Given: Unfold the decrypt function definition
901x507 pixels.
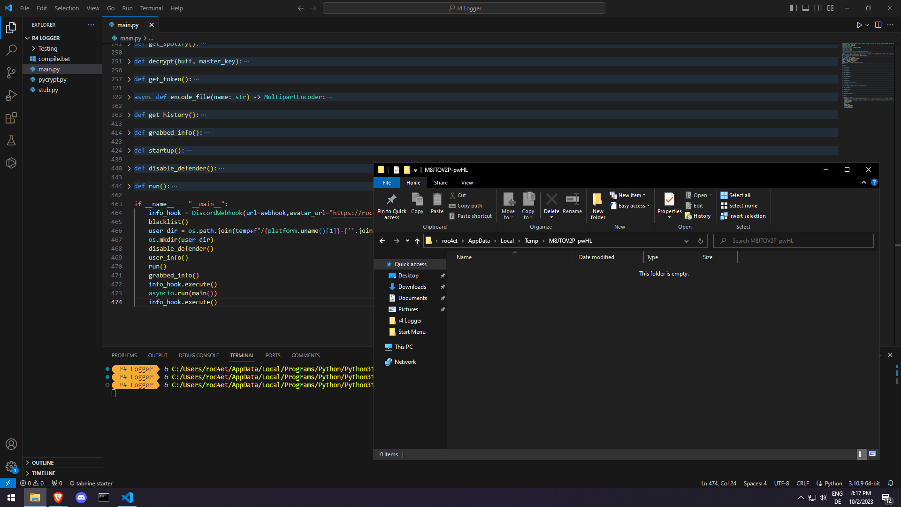Looking at the screenshot, I should click(129, 61).
